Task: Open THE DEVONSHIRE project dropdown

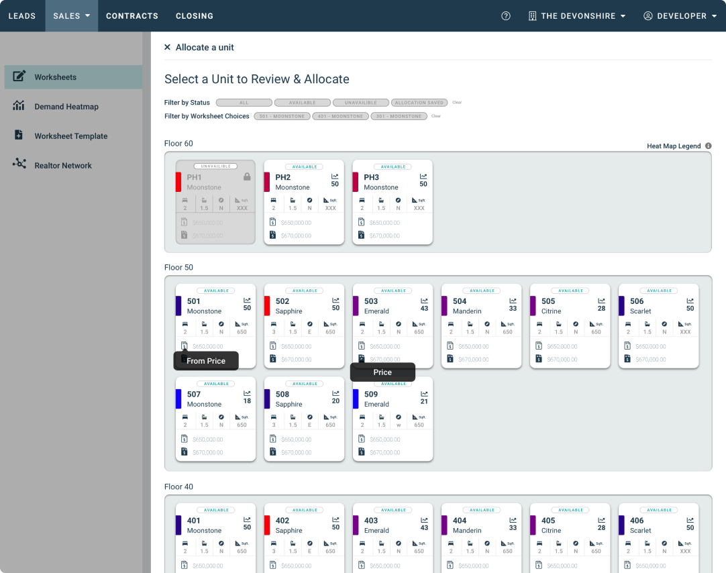Action: pos(577,15)
